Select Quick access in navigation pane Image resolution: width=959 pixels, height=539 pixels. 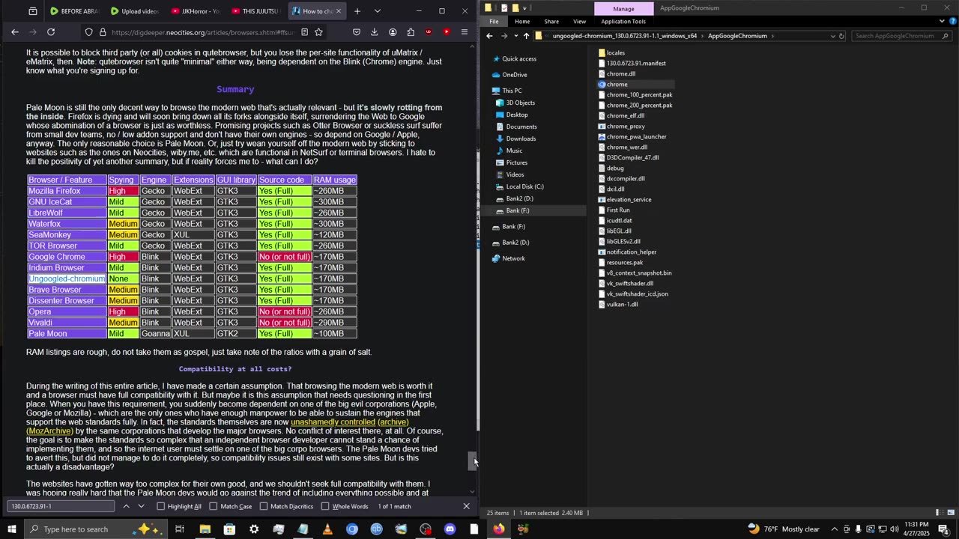coord(519,58)
